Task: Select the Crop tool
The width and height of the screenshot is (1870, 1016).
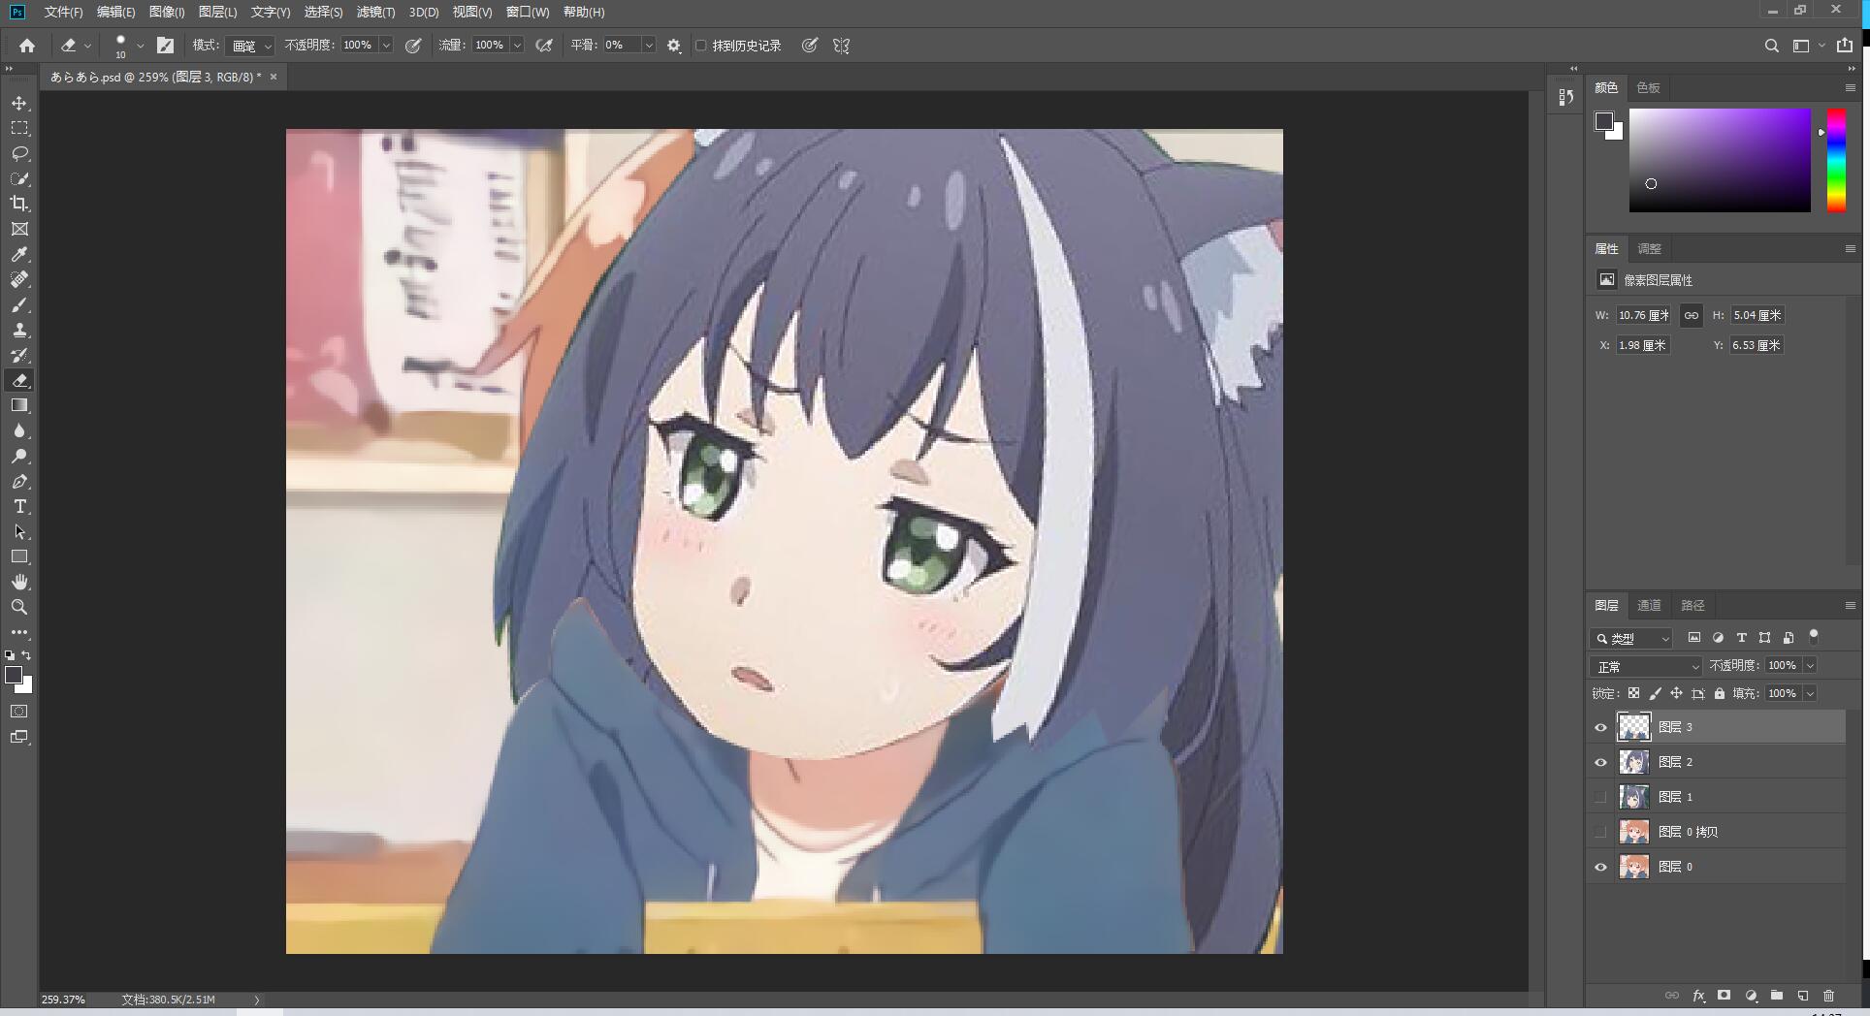Action: (x=19, y=204)
